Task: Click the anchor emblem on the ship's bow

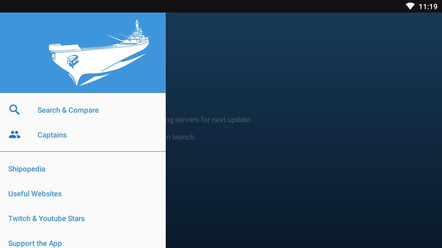Action: click(x=73, y=61)
